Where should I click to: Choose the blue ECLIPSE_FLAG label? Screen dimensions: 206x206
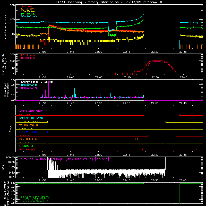point(28,132)
